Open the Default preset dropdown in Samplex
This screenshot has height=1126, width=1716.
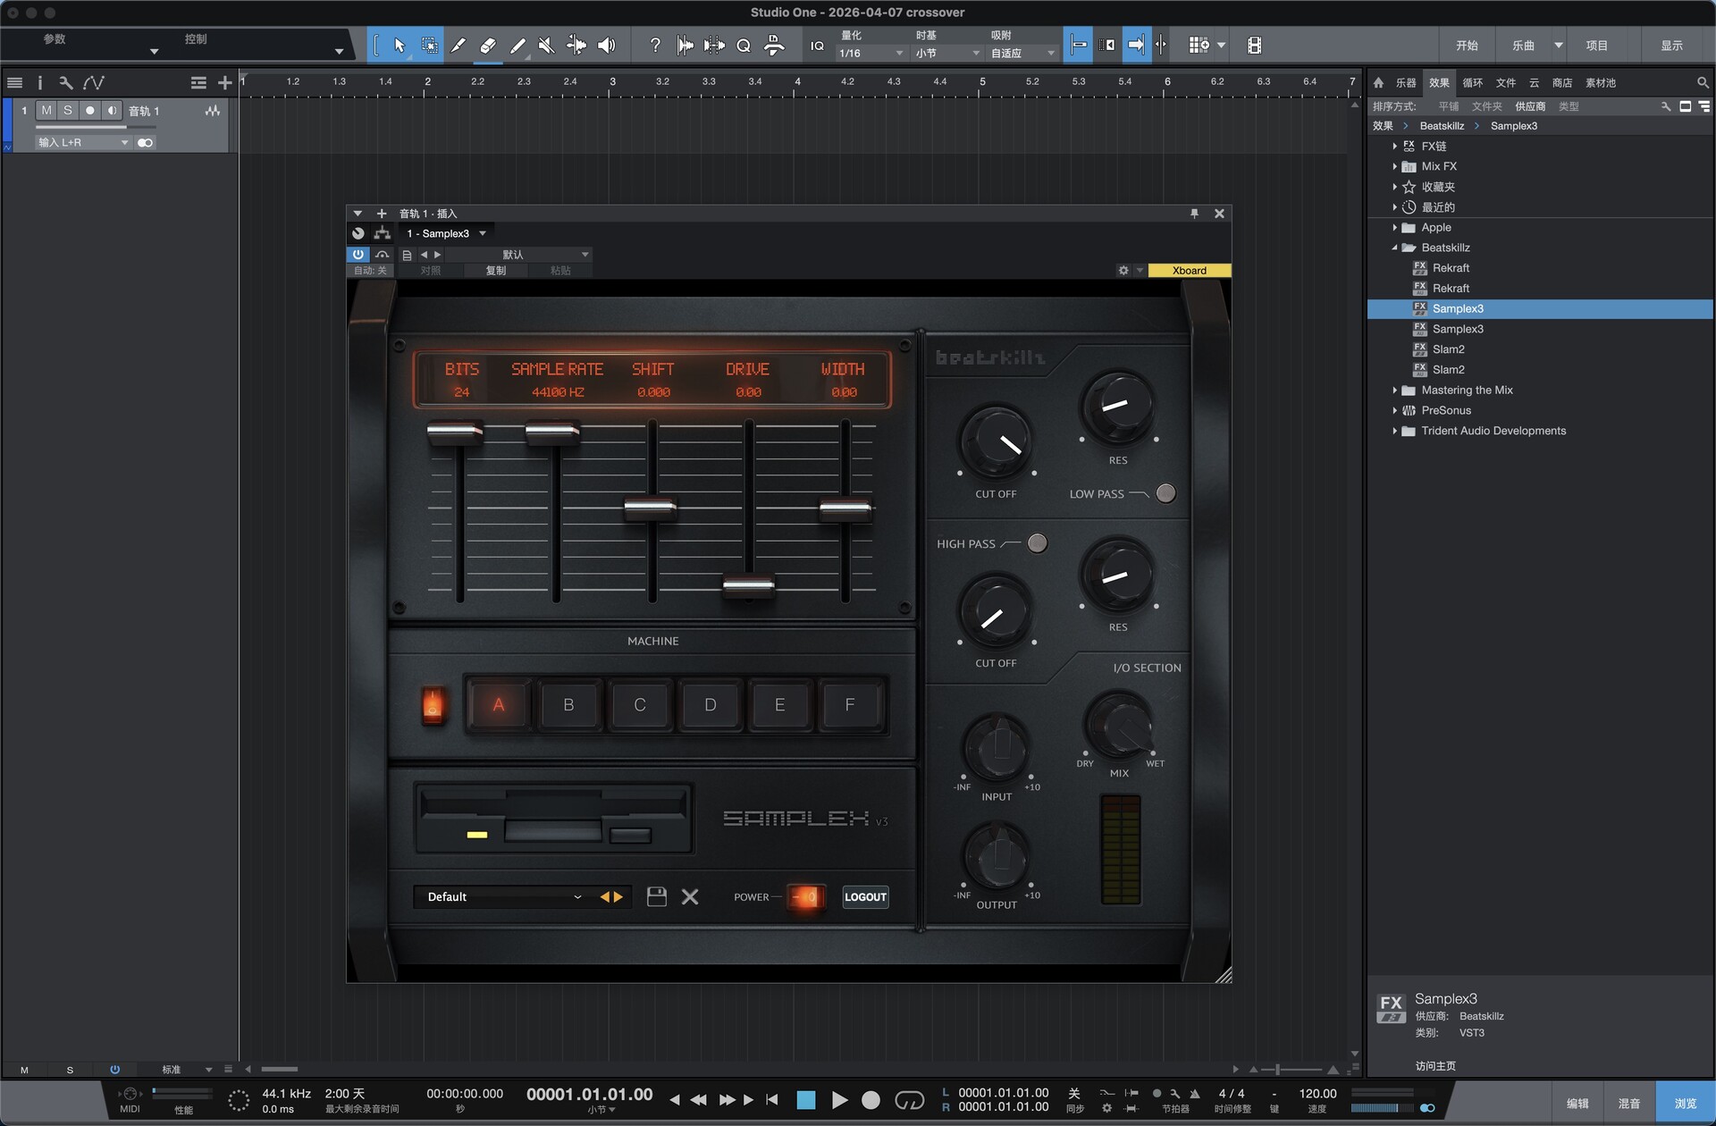coord(502,896)
